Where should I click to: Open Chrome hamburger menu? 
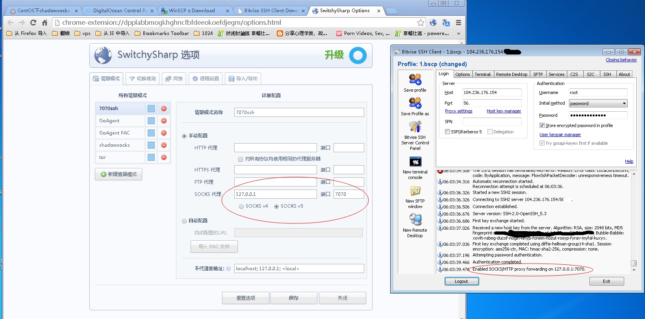coord(458,22)
